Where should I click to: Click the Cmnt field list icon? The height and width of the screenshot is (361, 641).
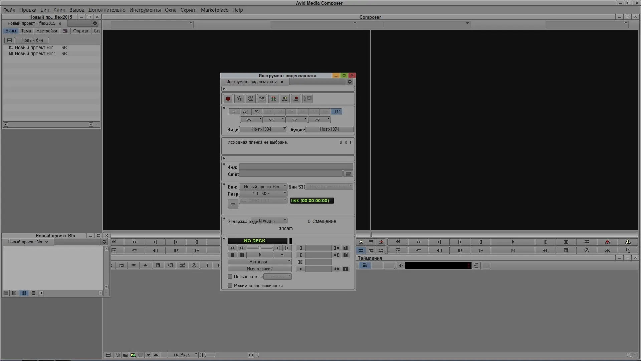click(348, 174)
